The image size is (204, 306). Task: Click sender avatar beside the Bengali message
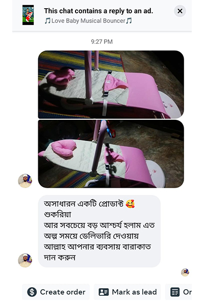click(x=25, y=260)
